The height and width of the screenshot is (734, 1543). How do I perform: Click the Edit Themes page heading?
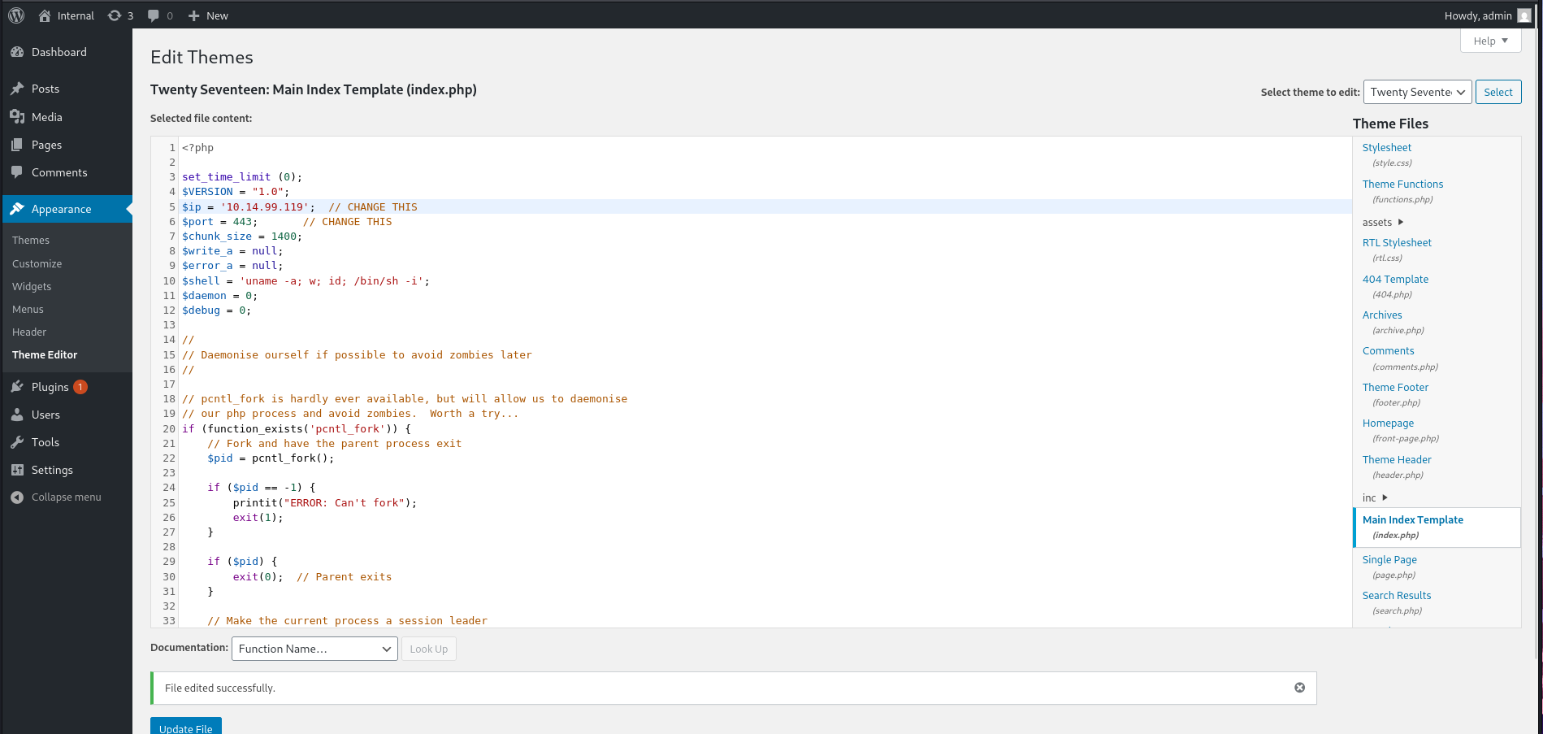(202, 57)
